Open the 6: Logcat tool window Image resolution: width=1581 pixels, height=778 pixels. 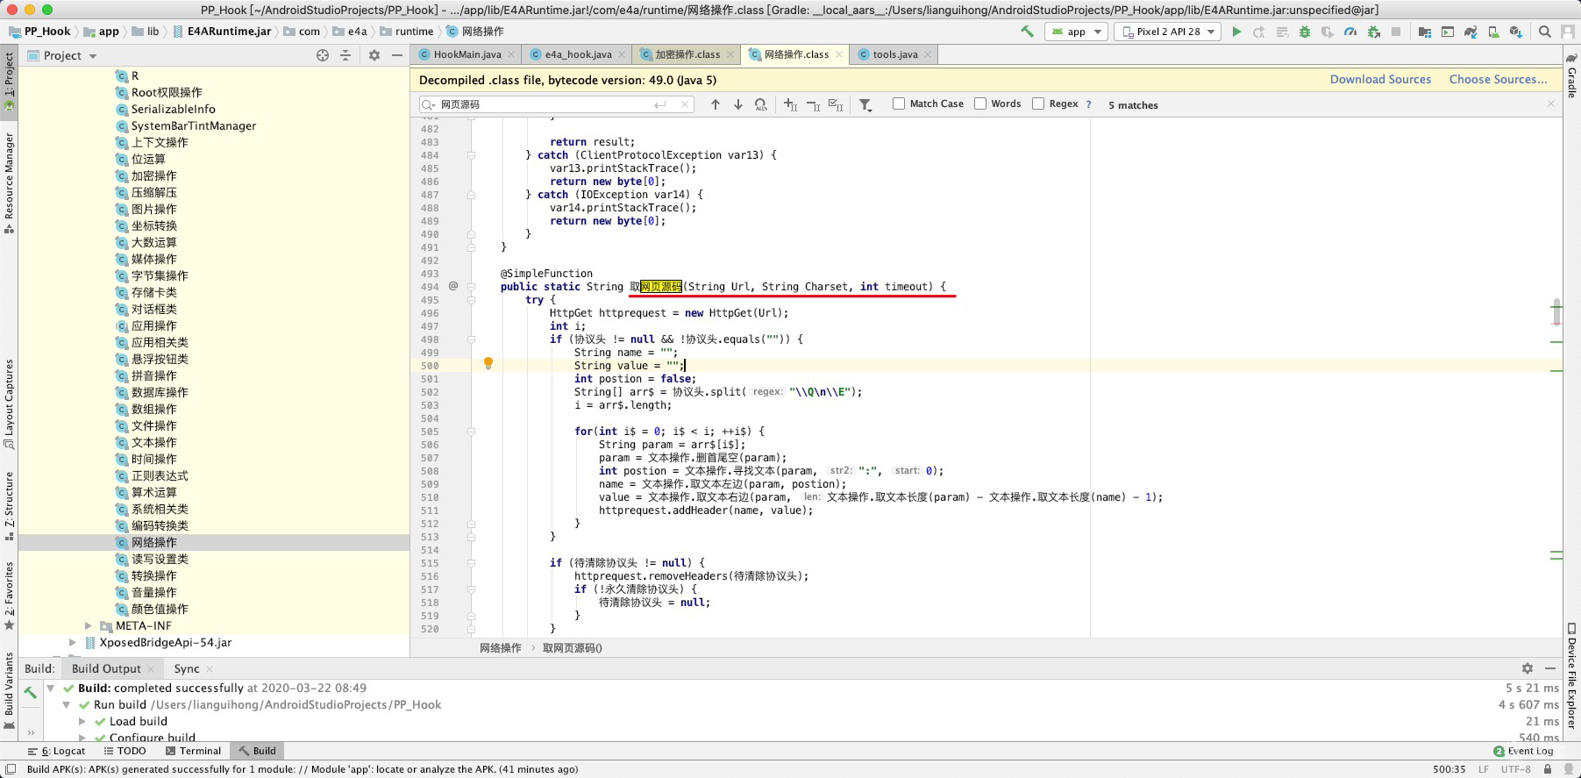point(57,751)
